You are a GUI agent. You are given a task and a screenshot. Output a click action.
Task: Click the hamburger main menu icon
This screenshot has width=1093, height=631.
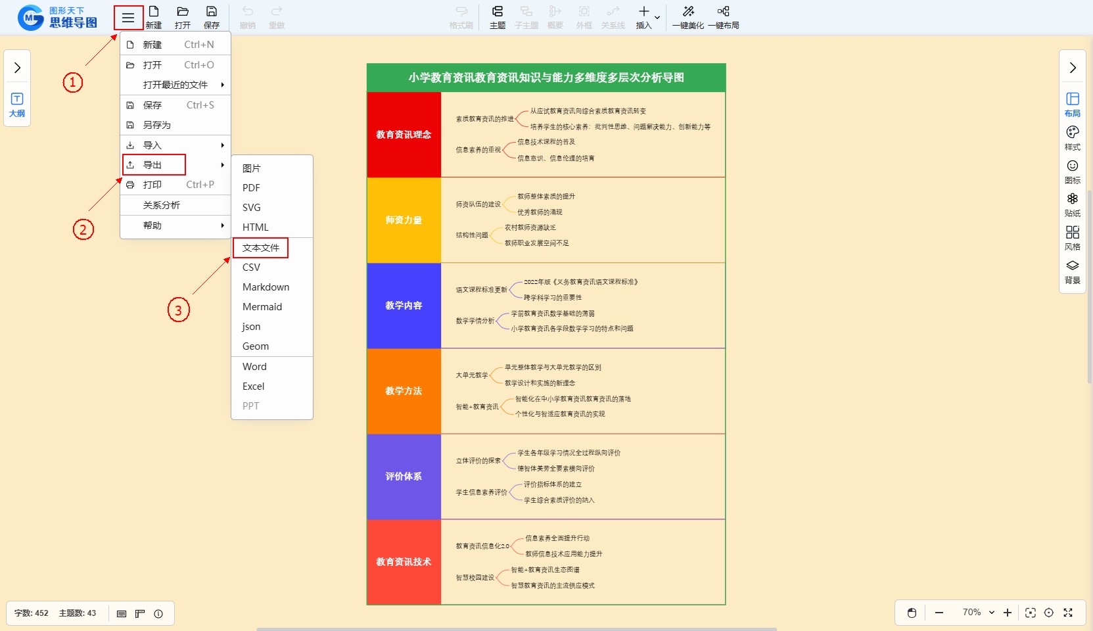(128, 18)
